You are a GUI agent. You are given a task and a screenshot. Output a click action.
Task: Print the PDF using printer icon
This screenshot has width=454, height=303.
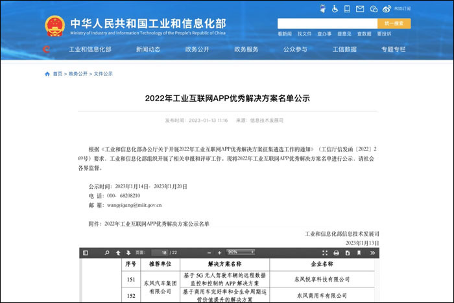pos(336,253)
